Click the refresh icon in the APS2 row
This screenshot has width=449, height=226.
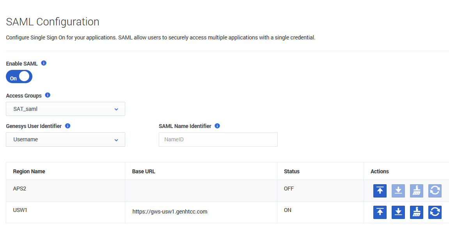435,190
